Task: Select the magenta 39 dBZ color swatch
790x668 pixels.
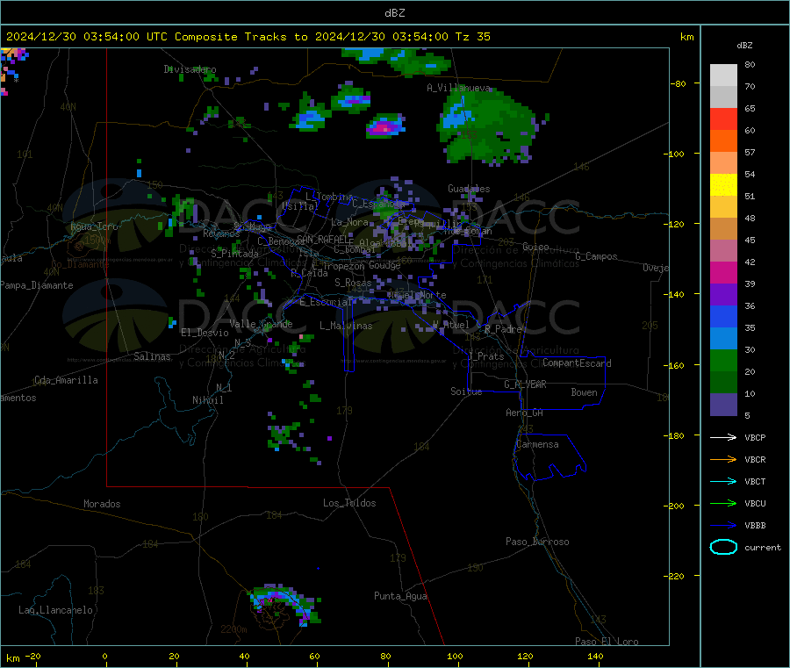Action: click(723, 272)
